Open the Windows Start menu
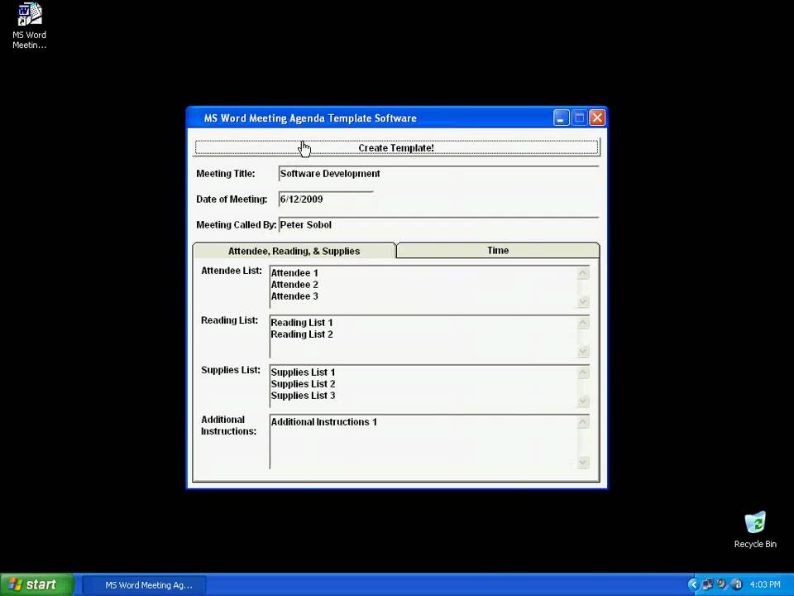 coord(36,584)
